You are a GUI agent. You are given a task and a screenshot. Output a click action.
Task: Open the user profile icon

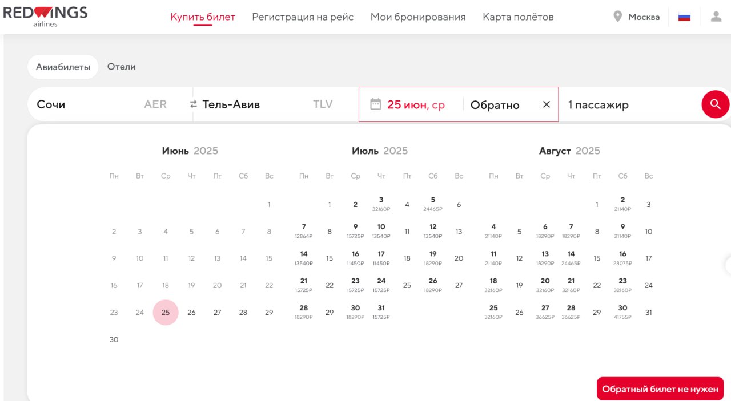[x=716, y=17]
